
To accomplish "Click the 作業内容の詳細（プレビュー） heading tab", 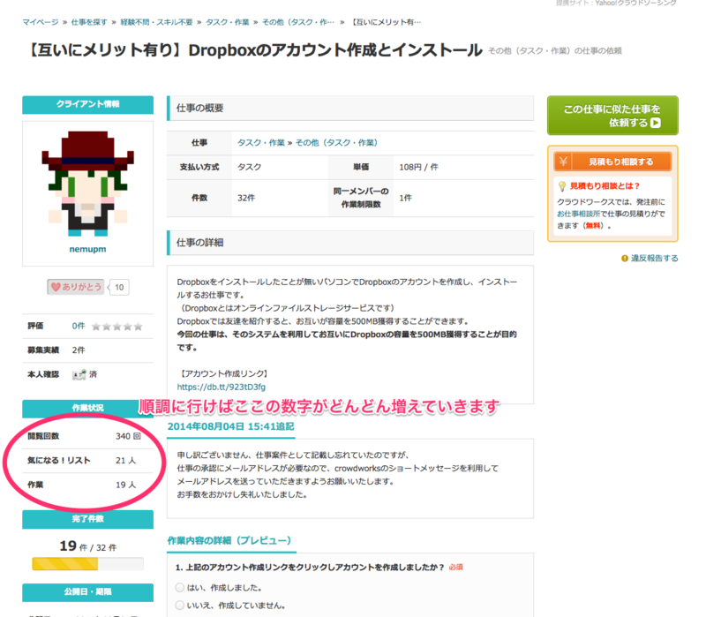I will point(229,540).
